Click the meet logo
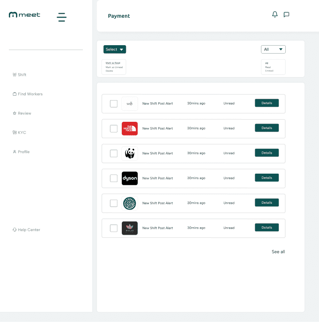Viewport: 319px width, 322px height. [24, 15]
